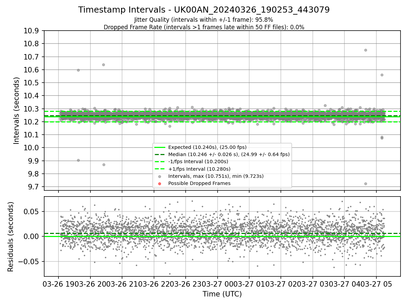
Task: Select the outlier point near 10.64 seconds
Action: pyautogui.click(x=103, y=65)
